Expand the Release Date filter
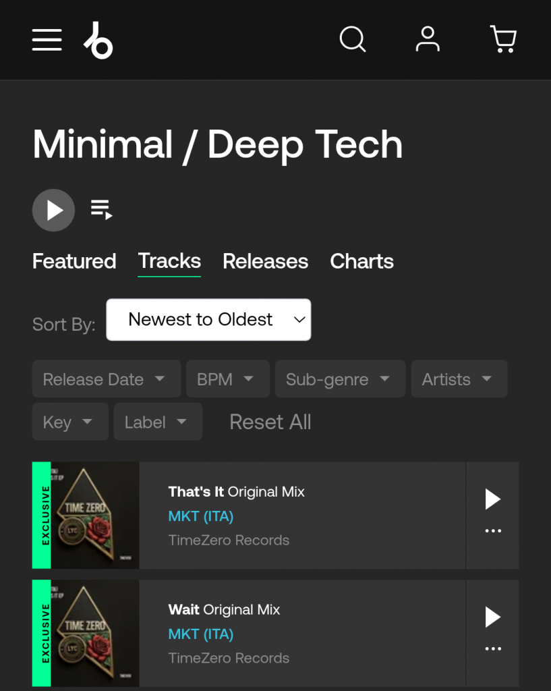Image resolution: width=551 pixels, height=691 pixels. click(x=106, y=379)
